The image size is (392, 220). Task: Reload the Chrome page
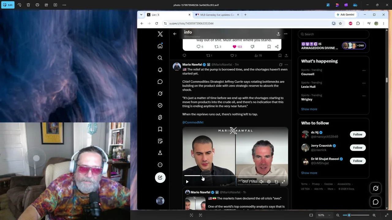click(156, 24)
